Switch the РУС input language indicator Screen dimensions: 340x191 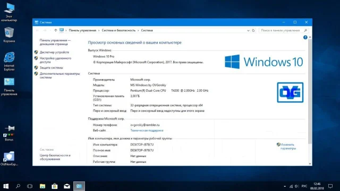[304, 186]
